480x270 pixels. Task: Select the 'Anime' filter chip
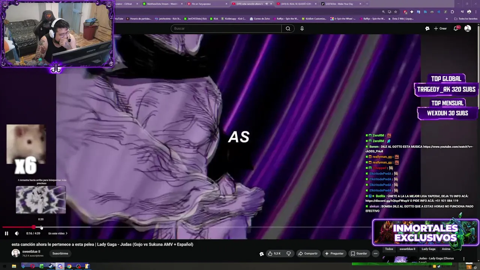coord(446,249)
